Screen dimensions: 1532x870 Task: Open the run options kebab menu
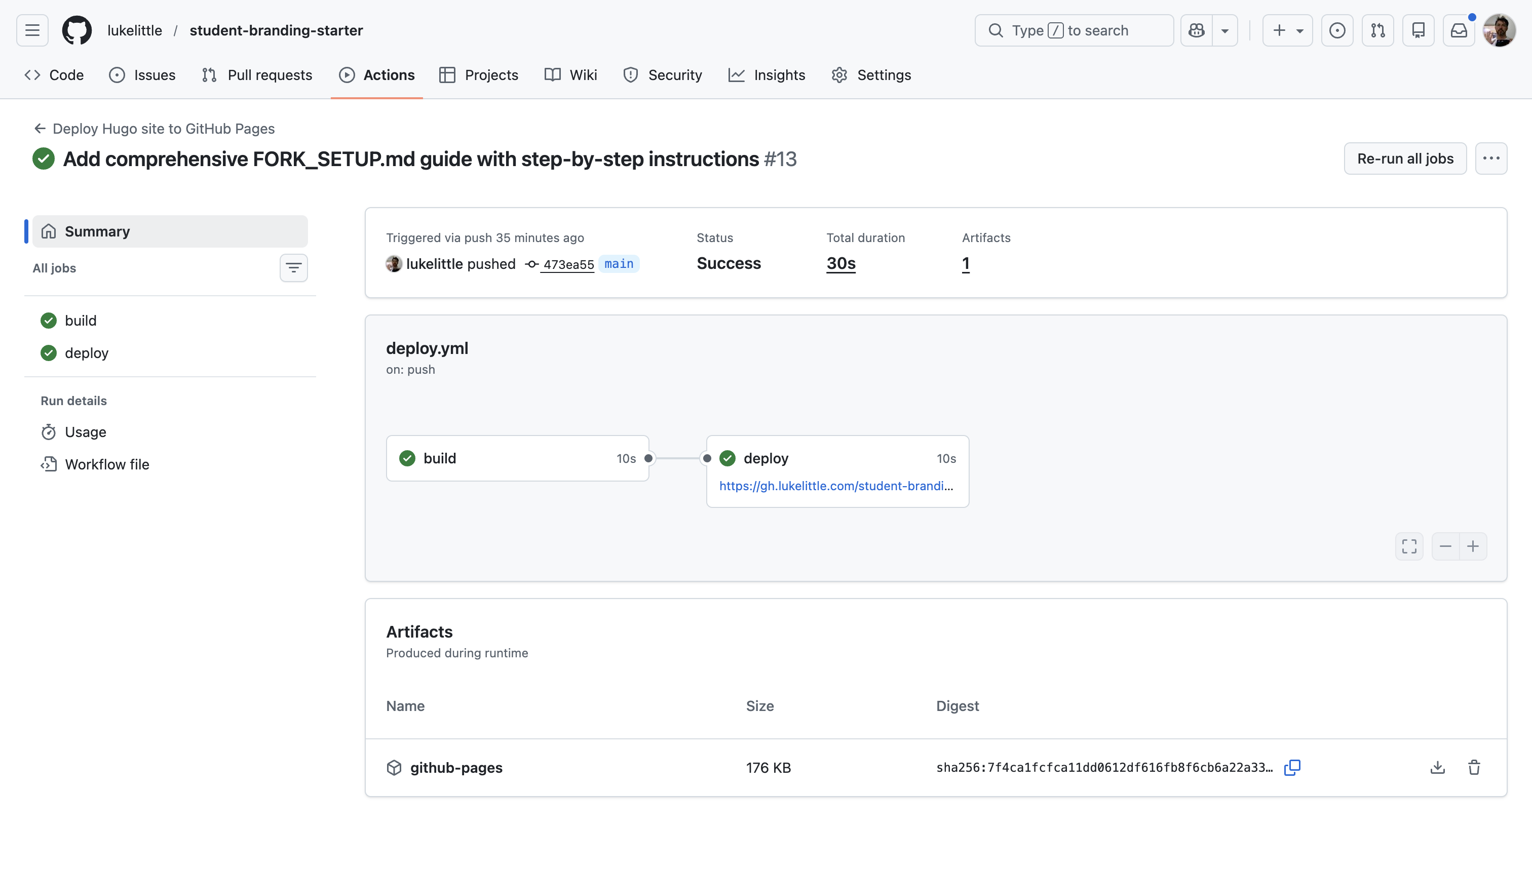tap(1492, 158)
